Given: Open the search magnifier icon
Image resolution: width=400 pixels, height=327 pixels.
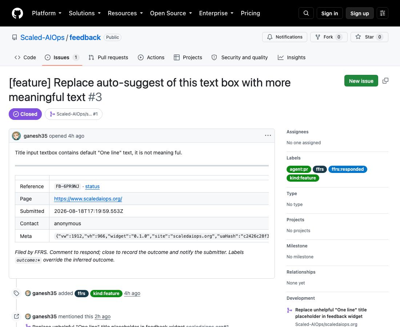Looking at the screenshot, I should point(306,13).
